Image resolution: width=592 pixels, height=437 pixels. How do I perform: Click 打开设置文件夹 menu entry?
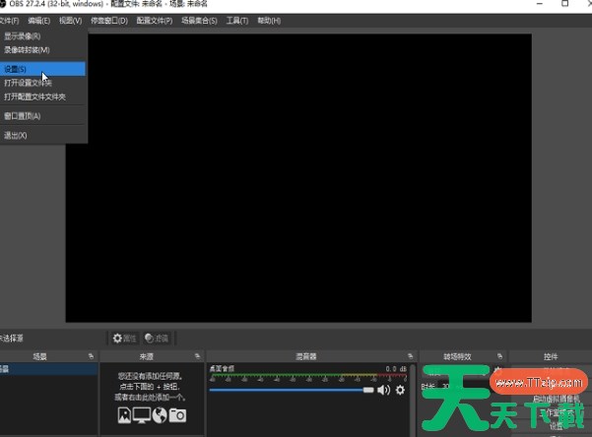29,83
